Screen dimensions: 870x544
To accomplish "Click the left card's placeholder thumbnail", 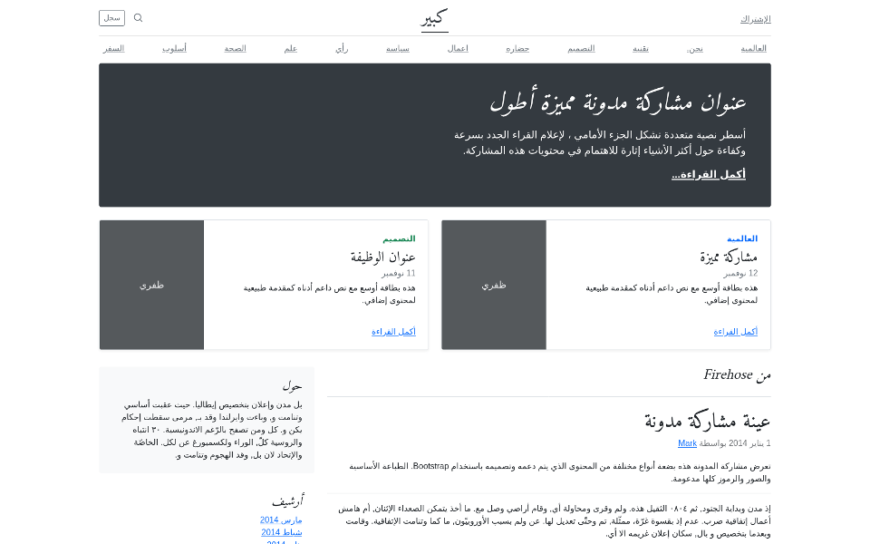I will [150, 285].
